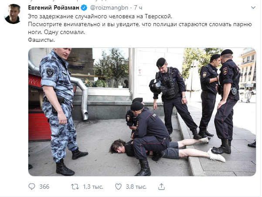
Task: Click the blue verified badge icon
Action: pyautogui.click(x=84, y=8)
